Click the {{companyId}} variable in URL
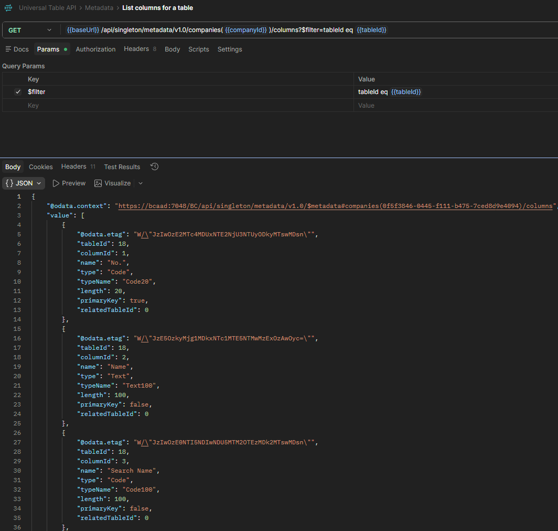558x531 pixels. coord(245,30)
